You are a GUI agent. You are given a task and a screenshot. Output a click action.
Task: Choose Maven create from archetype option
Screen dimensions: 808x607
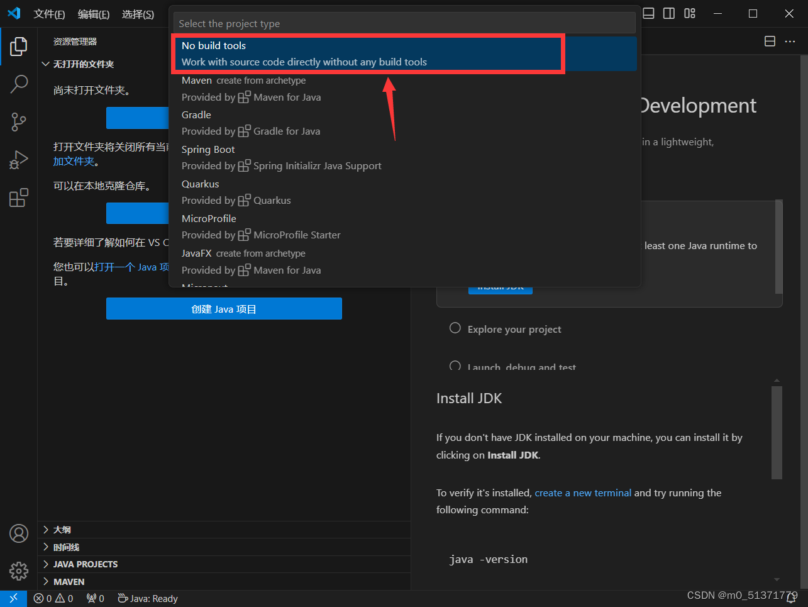(405, 89)
